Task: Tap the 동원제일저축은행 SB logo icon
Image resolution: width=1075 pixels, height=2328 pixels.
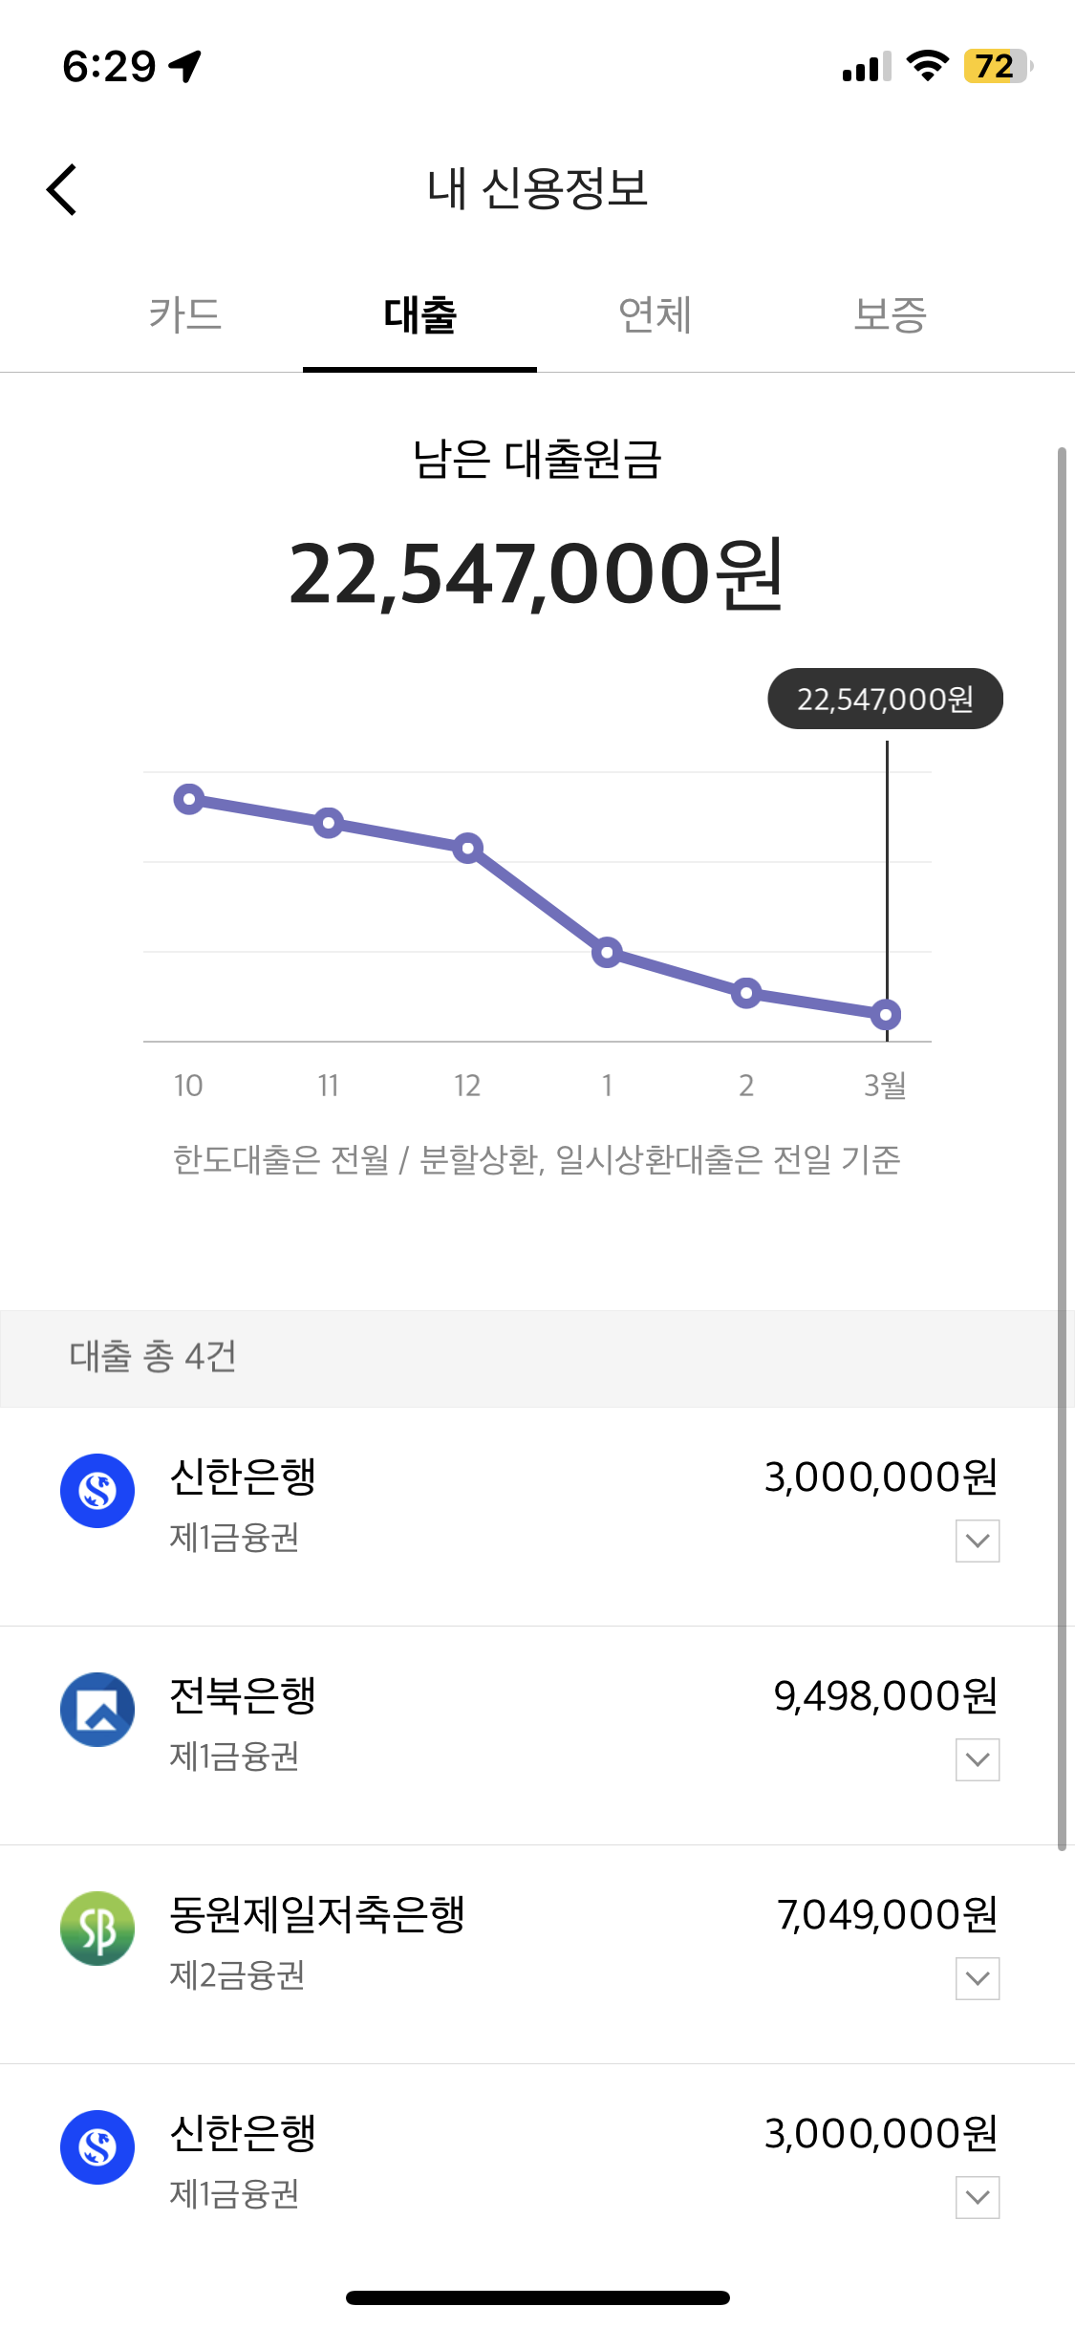Action: pos(97,1929)
